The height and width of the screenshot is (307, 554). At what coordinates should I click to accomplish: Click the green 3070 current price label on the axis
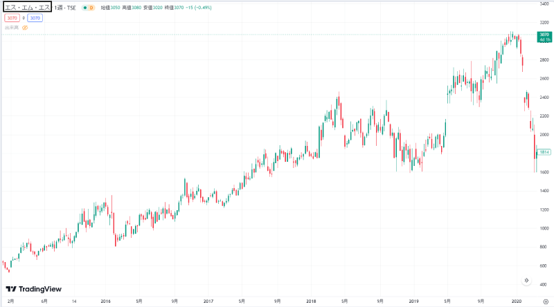[x=544, y=37]
